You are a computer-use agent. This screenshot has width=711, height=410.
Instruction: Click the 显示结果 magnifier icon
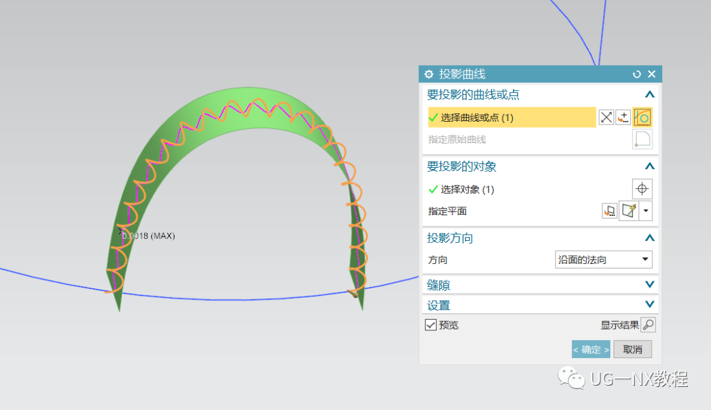click(x=648, y=324)
